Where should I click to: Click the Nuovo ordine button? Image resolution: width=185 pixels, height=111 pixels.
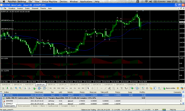pyautogui.click(x=169, y=88)
